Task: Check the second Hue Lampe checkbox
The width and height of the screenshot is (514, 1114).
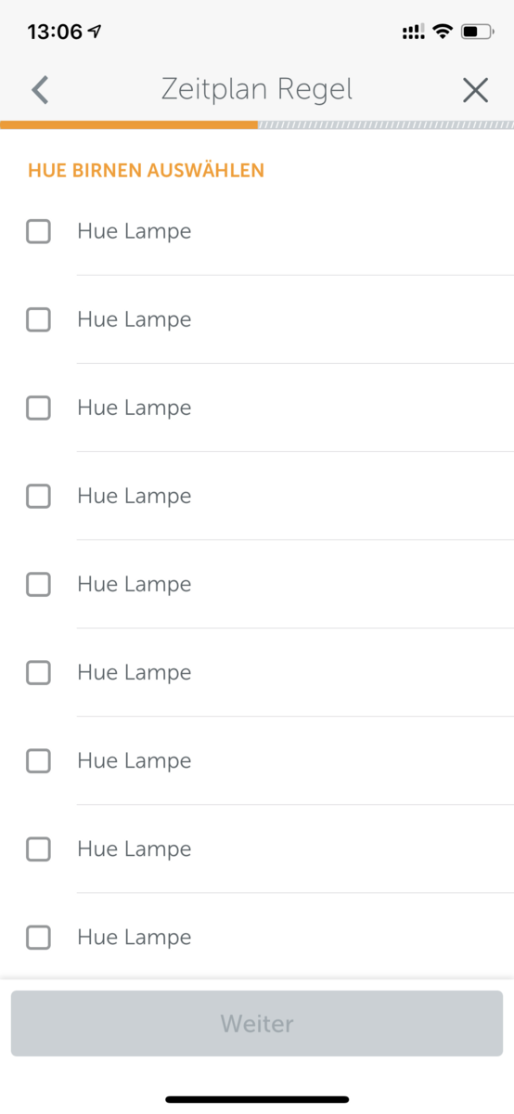Action: pyautogui.click(x=38, y=319)
